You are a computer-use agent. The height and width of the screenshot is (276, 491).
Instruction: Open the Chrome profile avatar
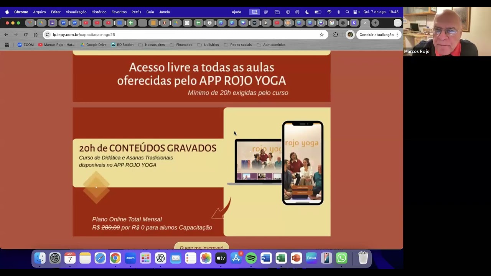point(350,34)
